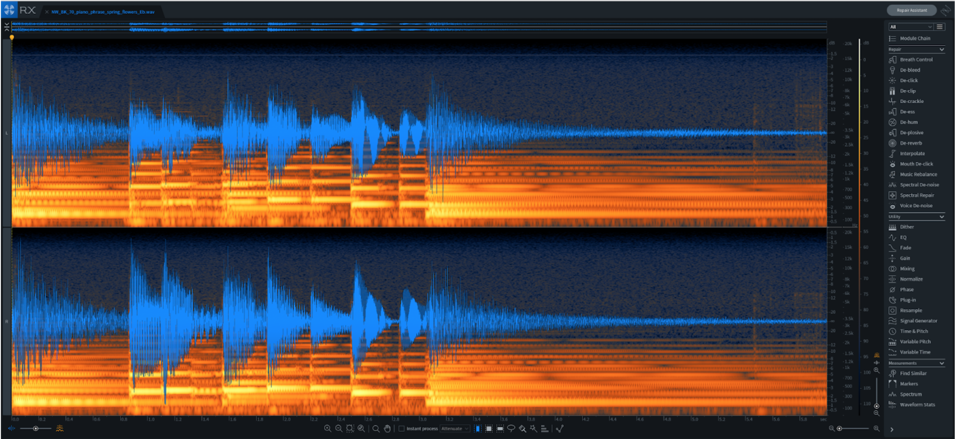Open the Spectral Repair module
The image size is (955, 439).
click(x=916, y=195)
